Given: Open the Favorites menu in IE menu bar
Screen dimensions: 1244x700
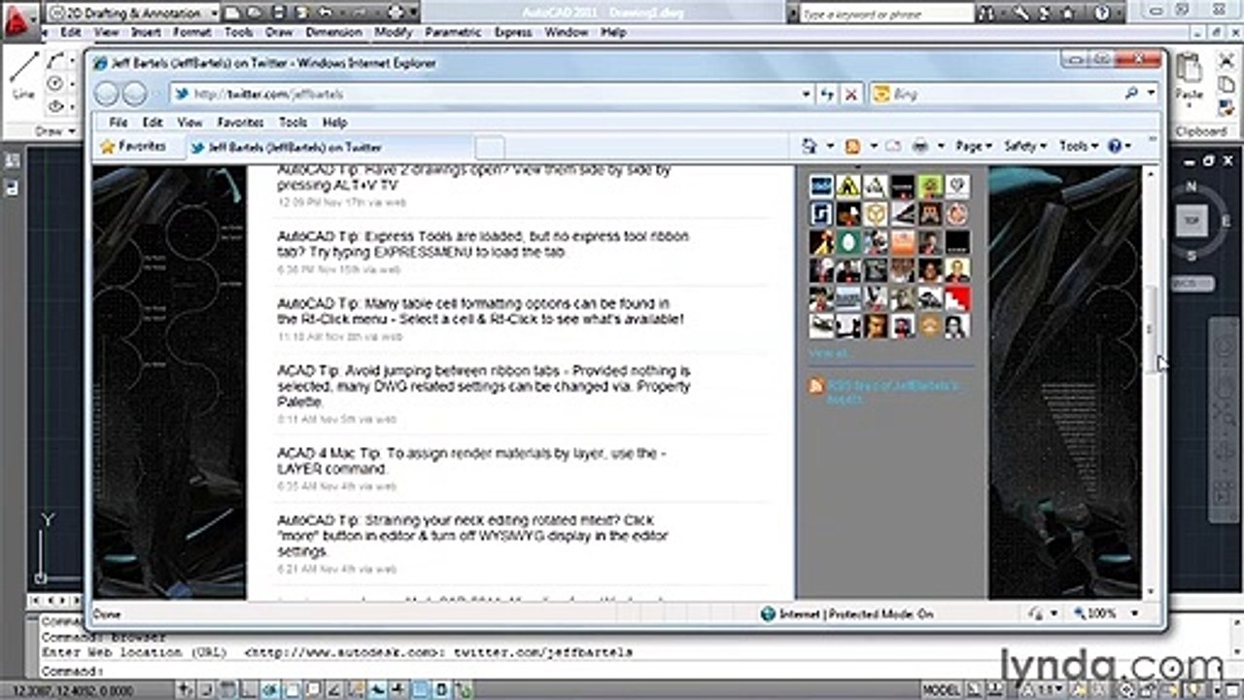Looking at the screenshot, I should (x=240, y=122).
